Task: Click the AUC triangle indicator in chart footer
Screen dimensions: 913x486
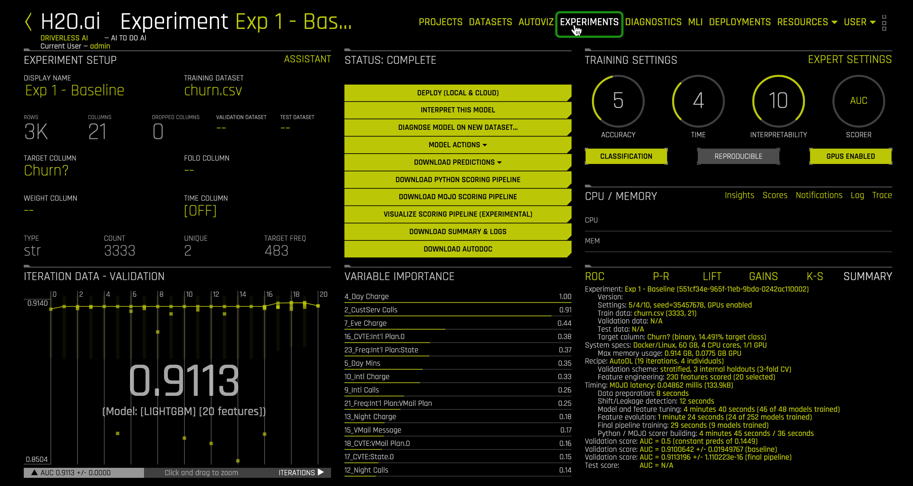Action: 34,472
